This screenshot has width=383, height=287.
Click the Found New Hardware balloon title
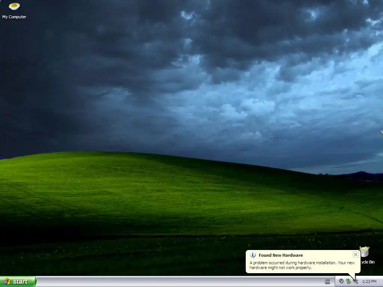[281, 255]
